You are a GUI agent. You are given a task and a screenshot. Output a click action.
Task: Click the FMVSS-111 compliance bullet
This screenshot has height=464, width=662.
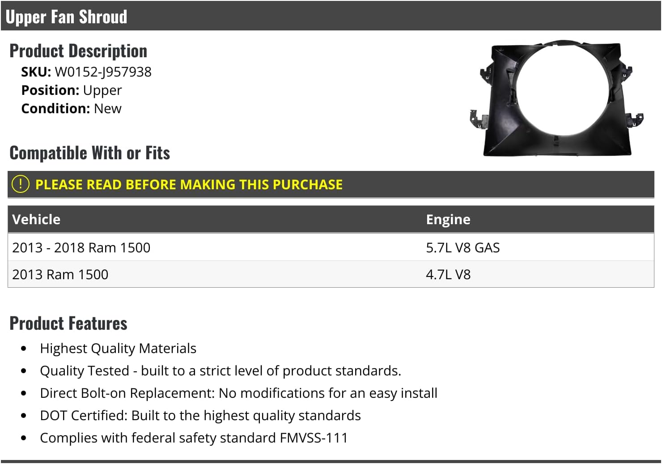194,438
